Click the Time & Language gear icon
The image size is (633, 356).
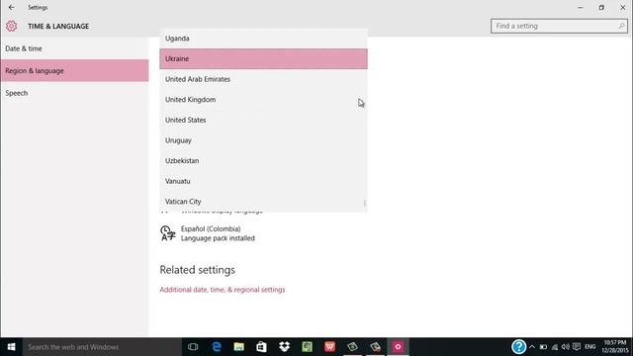click(11, 27)
